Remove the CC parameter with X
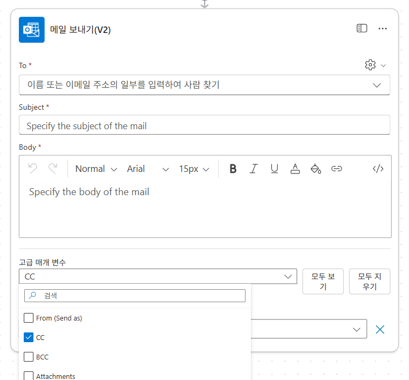Screen dimensions: 409x380 (x=380, y=330)
